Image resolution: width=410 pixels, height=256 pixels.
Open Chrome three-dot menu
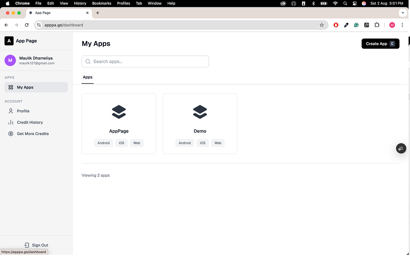coord(402,25)
